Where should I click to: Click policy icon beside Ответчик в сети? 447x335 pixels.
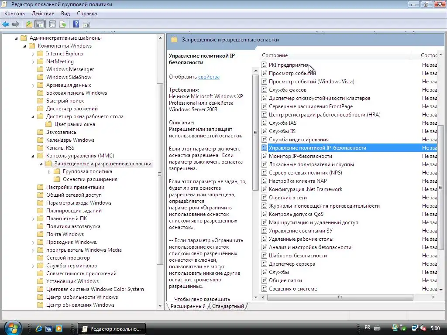click(x=264, y=198)
